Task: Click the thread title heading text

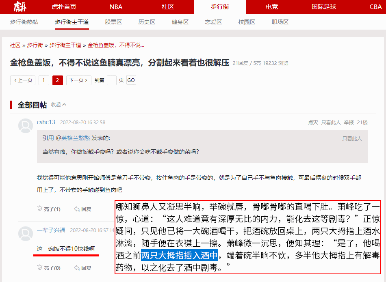Action: pos(119,63)
